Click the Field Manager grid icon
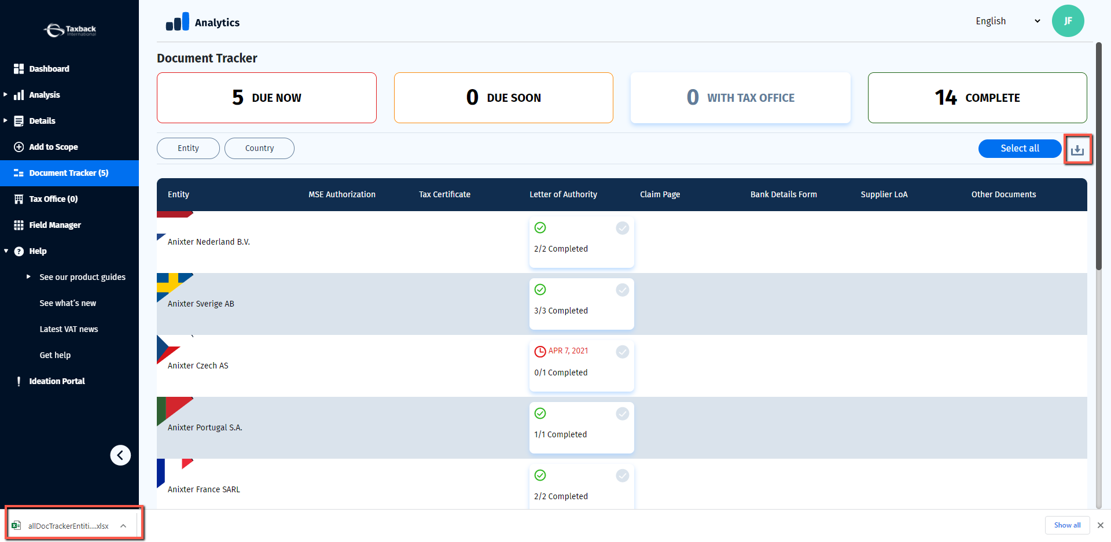The image size is (1111, 542). coord(19,225)
